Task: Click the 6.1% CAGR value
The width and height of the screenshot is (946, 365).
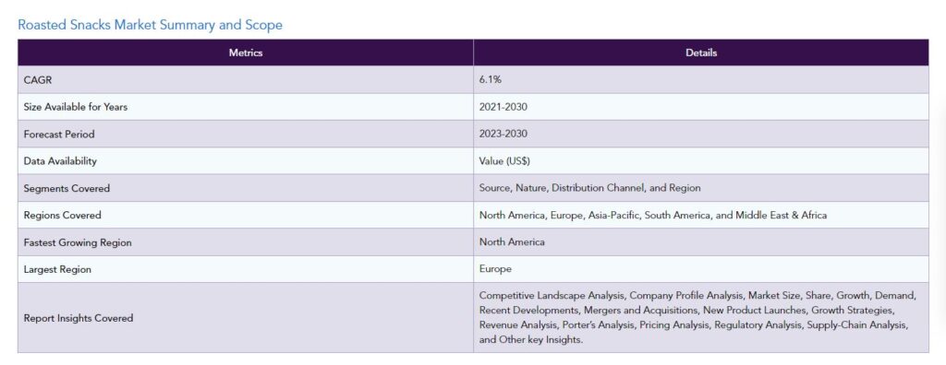Action: (x=491, y=79)
